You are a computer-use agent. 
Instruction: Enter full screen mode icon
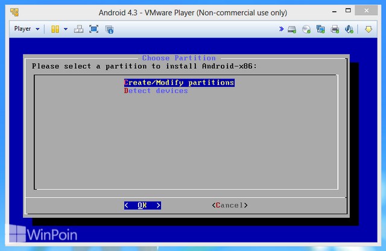pos(93,29)
